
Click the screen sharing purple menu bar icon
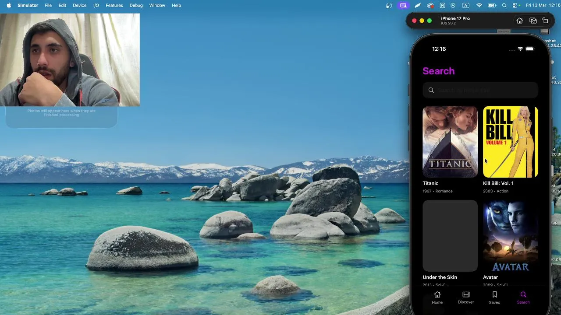pyautogui.click(x=403, y=5)
